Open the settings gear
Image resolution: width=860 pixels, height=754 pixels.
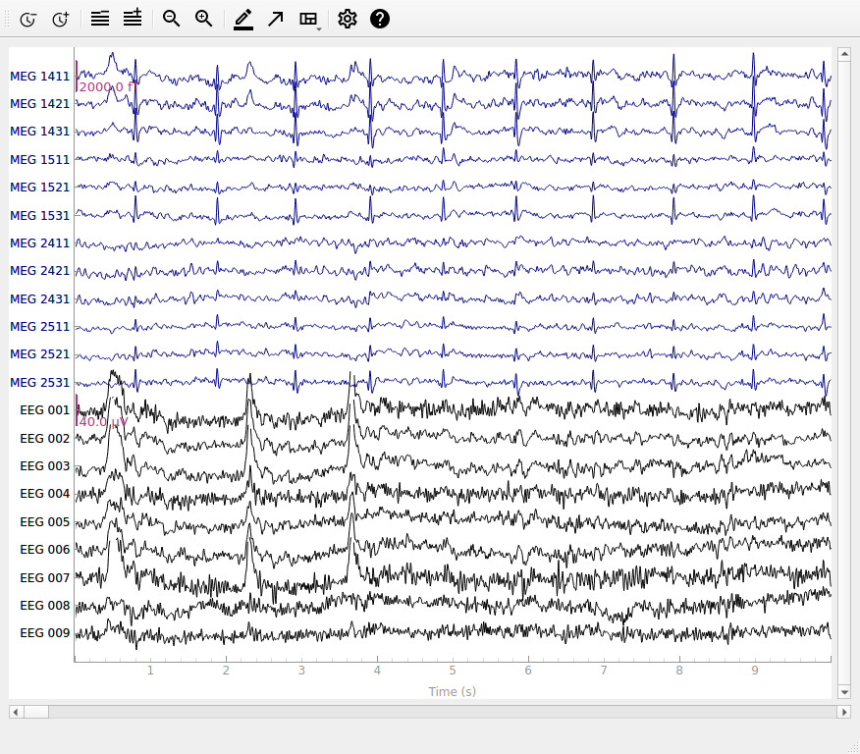tap(348, 19)
